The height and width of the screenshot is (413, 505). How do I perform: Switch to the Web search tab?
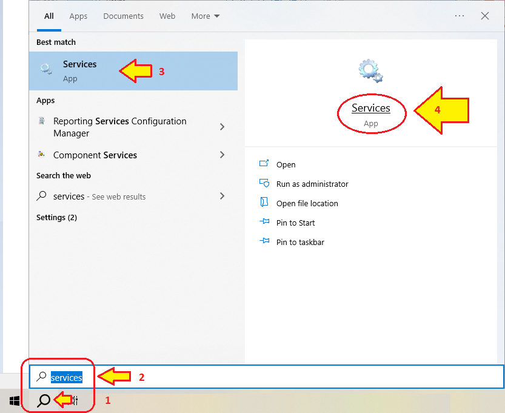coord(167,16)
